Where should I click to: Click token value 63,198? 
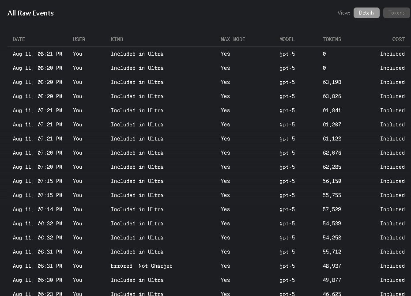[332, 82]
